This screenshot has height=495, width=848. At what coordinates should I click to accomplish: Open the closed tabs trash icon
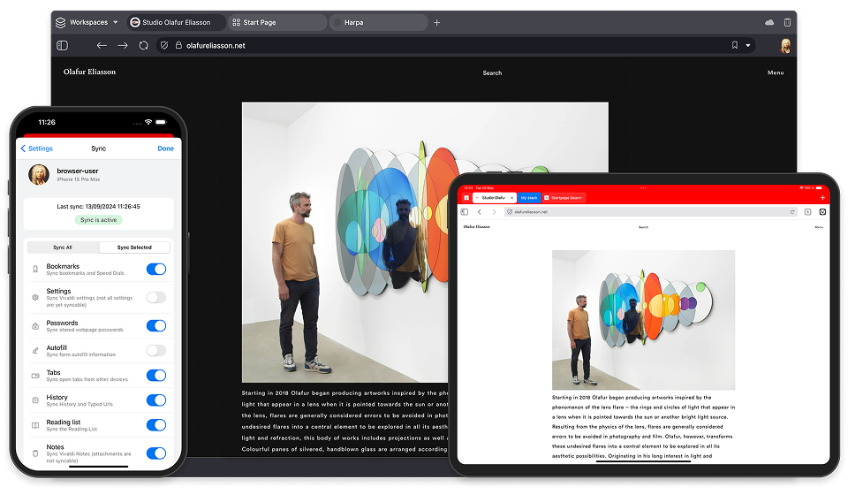point(785,22)
